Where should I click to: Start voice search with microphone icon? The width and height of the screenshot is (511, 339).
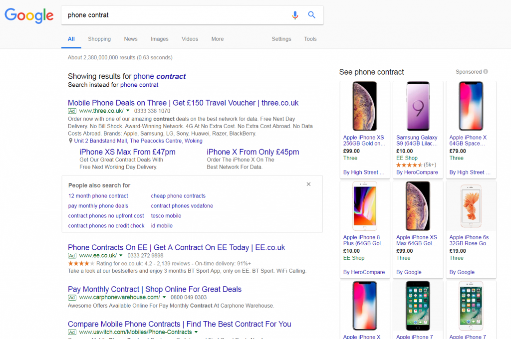click(295, 15)
